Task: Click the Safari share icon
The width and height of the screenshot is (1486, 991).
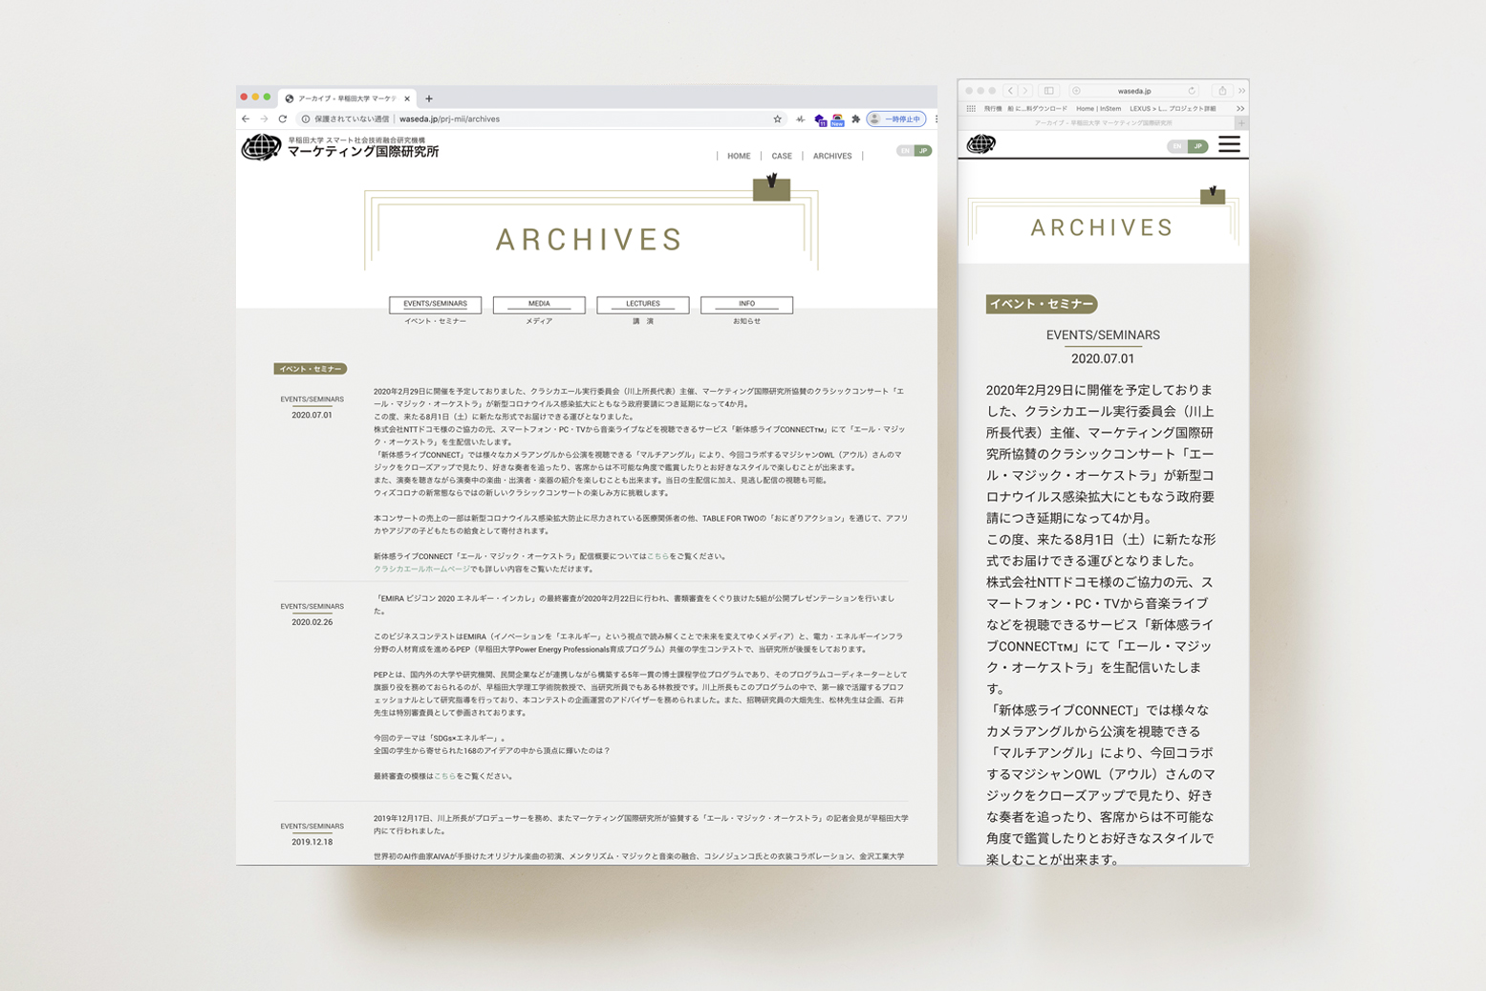Action: coord(1221,91)
